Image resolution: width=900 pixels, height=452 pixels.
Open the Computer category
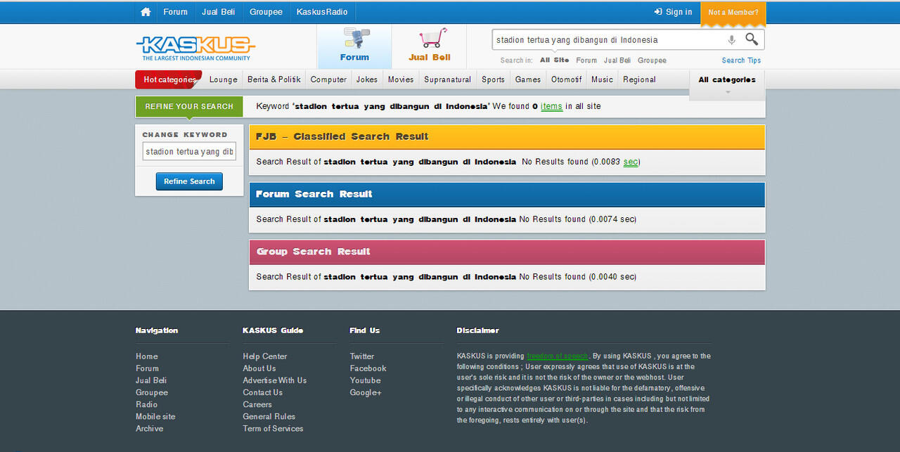(x=328, y=79)
